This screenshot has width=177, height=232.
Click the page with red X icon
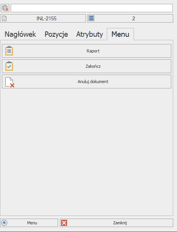(10, 82)
